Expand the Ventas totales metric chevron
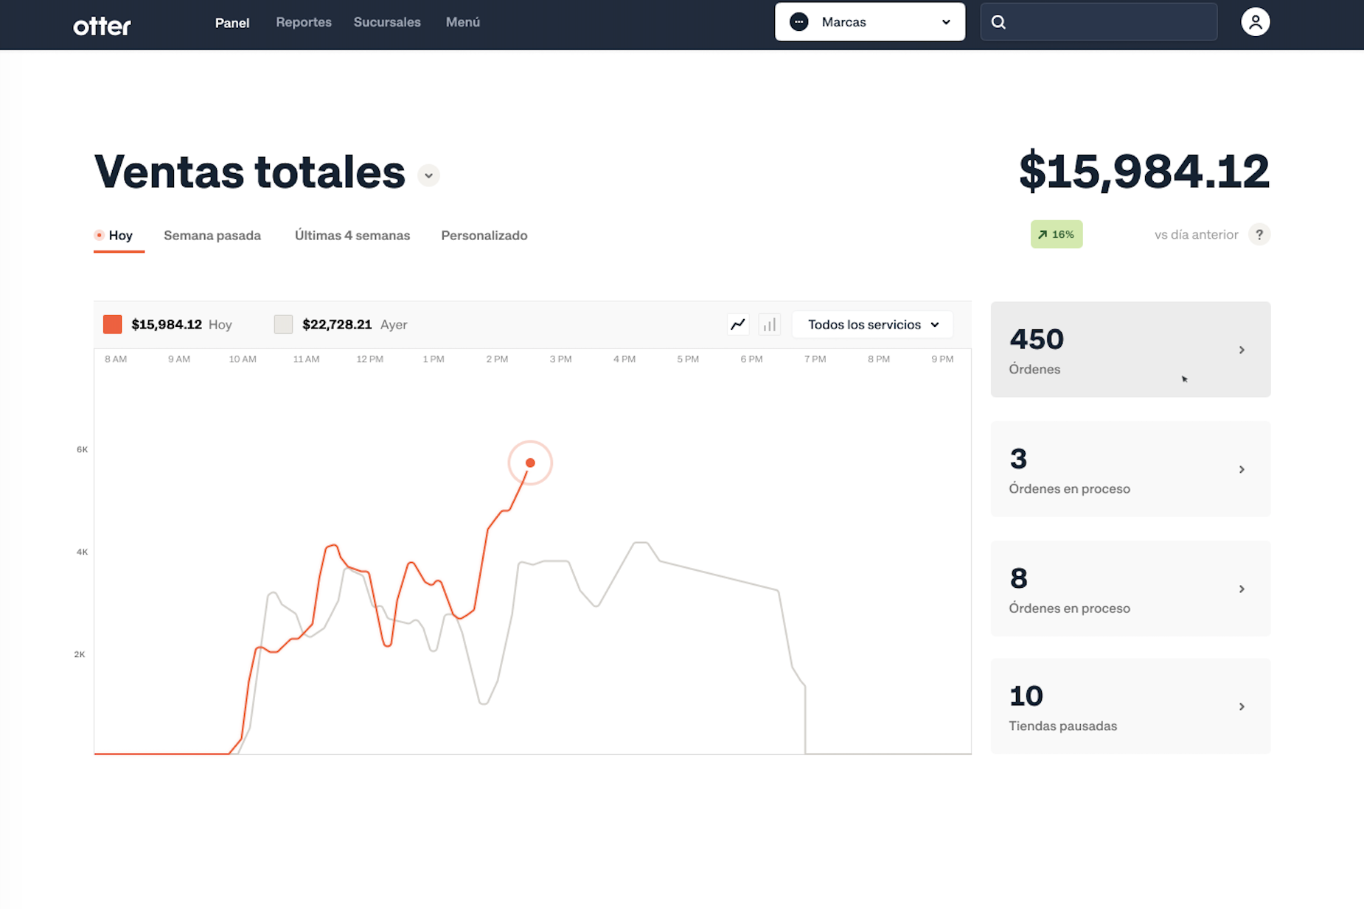 click(x=428, y=175)
